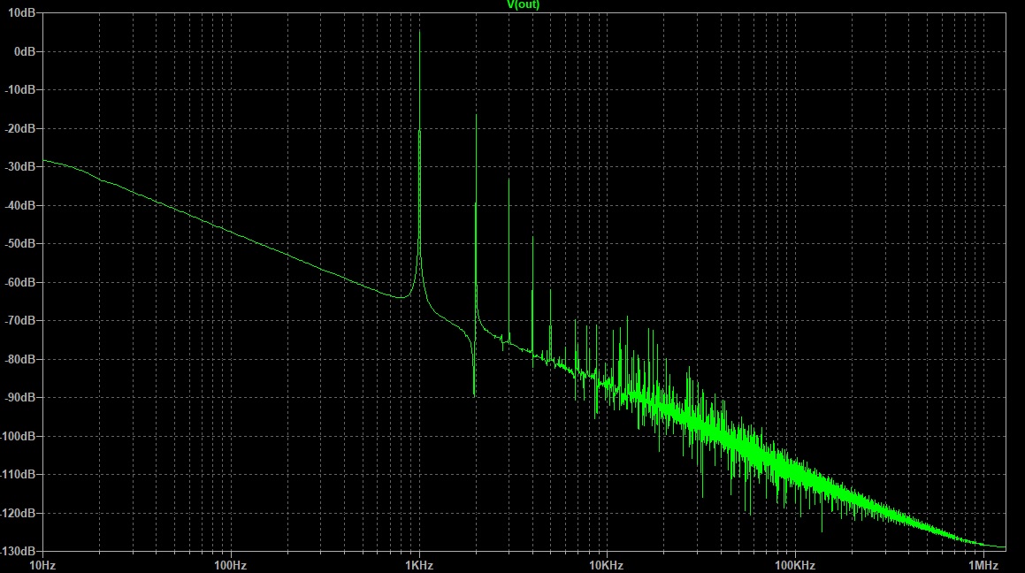Viewport: 1025px width, 573px height.
Task: Click the 0dB vertical axis label
Action: [x=24, y=51]
